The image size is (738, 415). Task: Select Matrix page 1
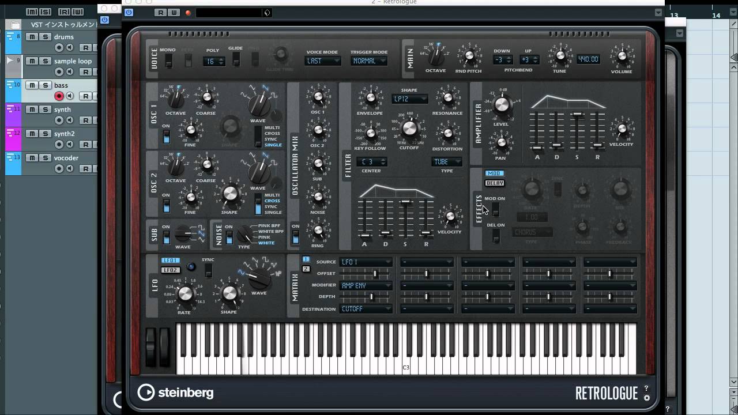point(306,260)
